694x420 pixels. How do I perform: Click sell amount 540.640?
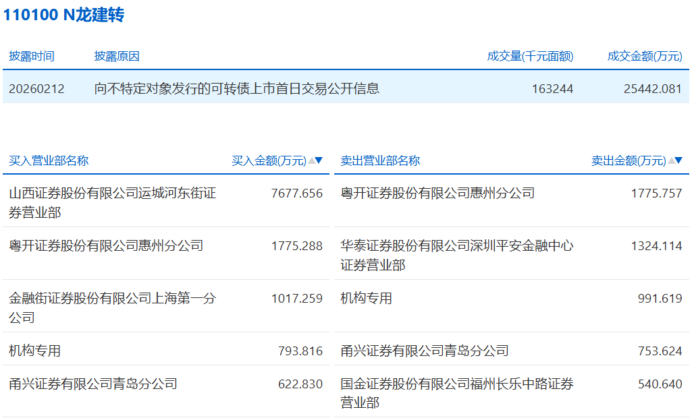[660, 384]
